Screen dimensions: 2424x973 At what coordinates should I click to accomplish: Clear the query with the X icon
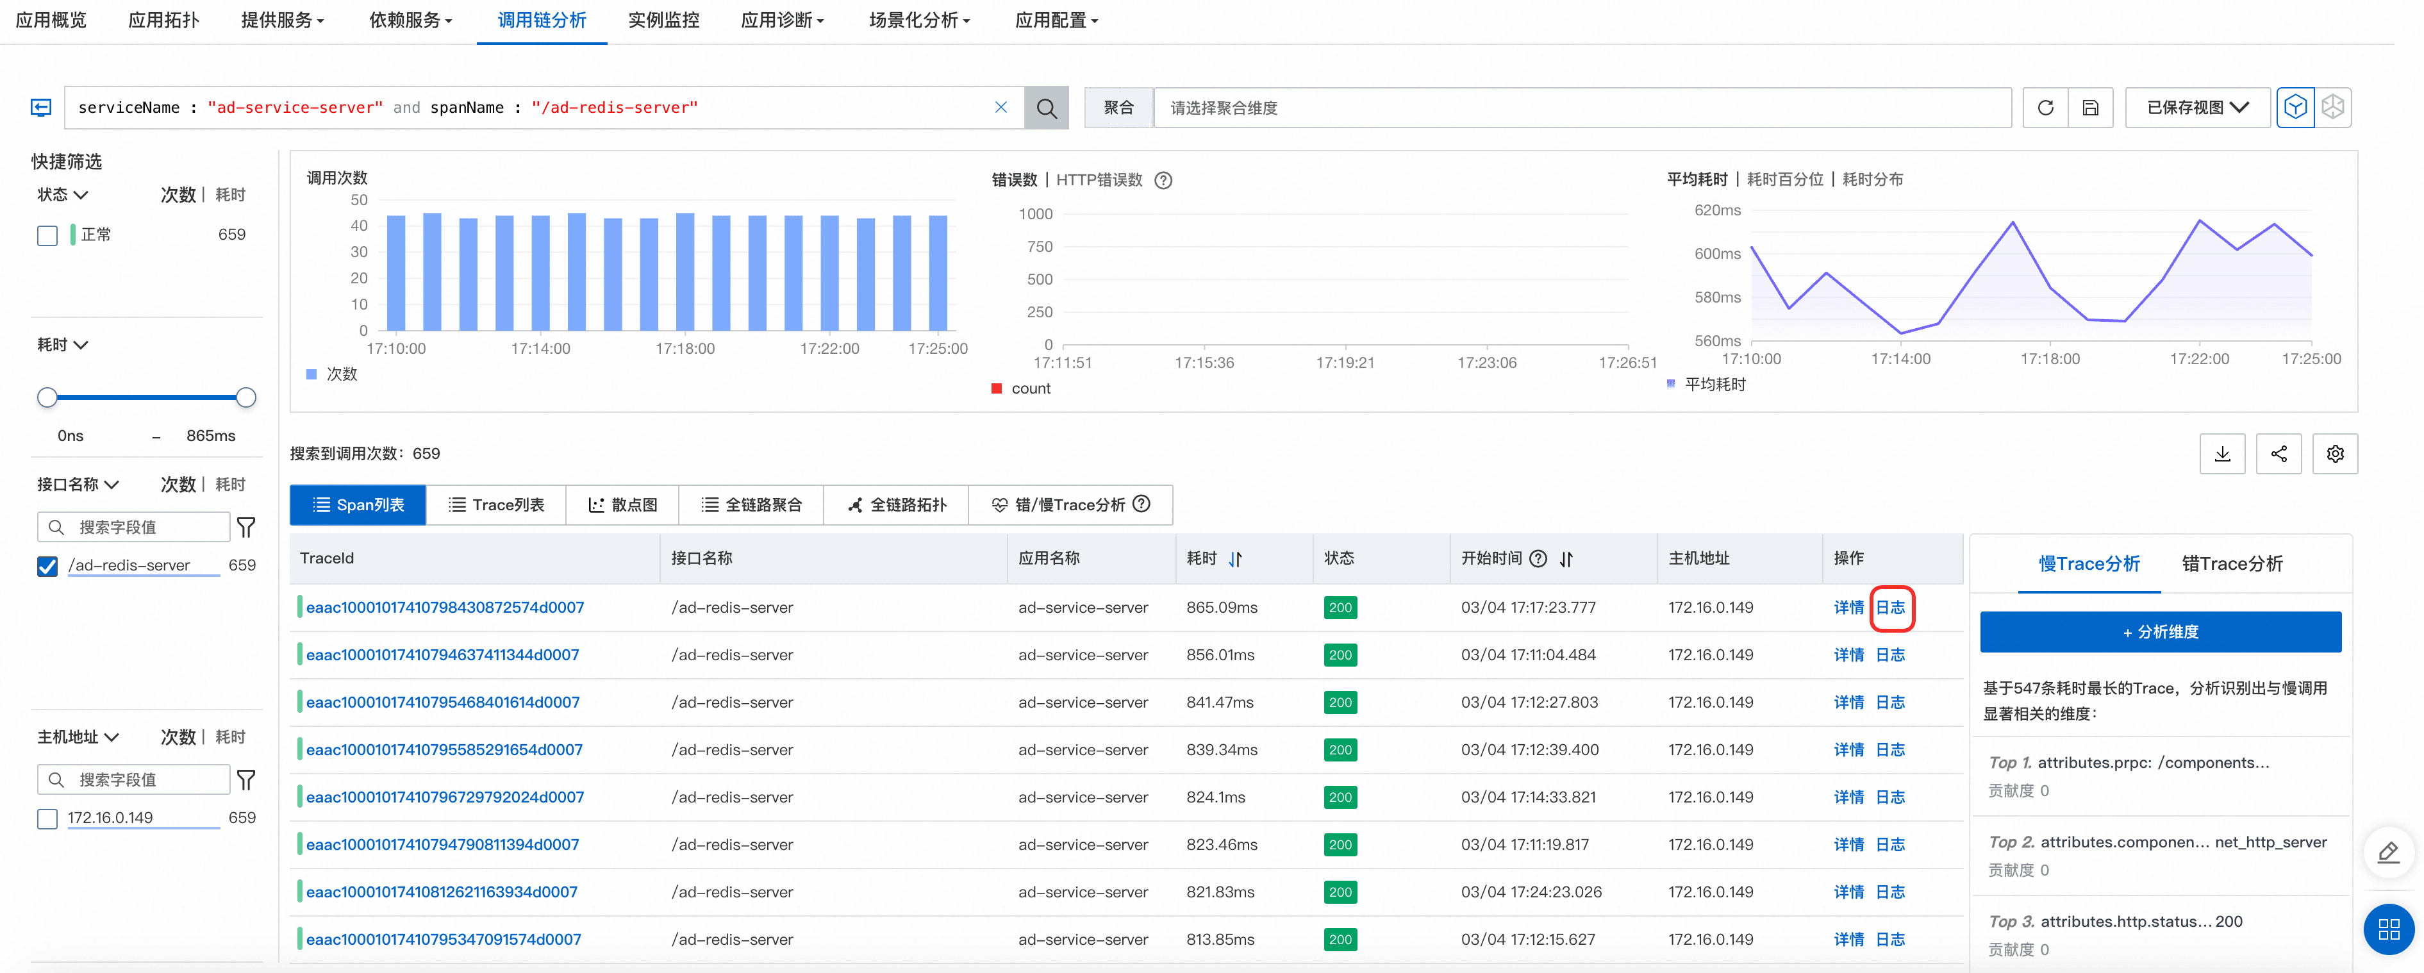pyautogui.click(x=1000, y=107)
